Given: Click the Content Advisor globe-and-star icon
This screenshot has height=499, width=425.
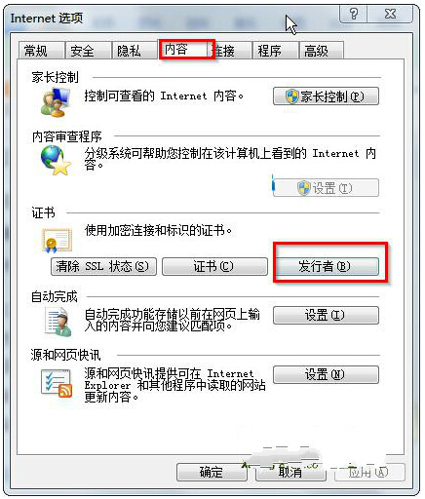Looking at the screenshot, I should 56,160.
